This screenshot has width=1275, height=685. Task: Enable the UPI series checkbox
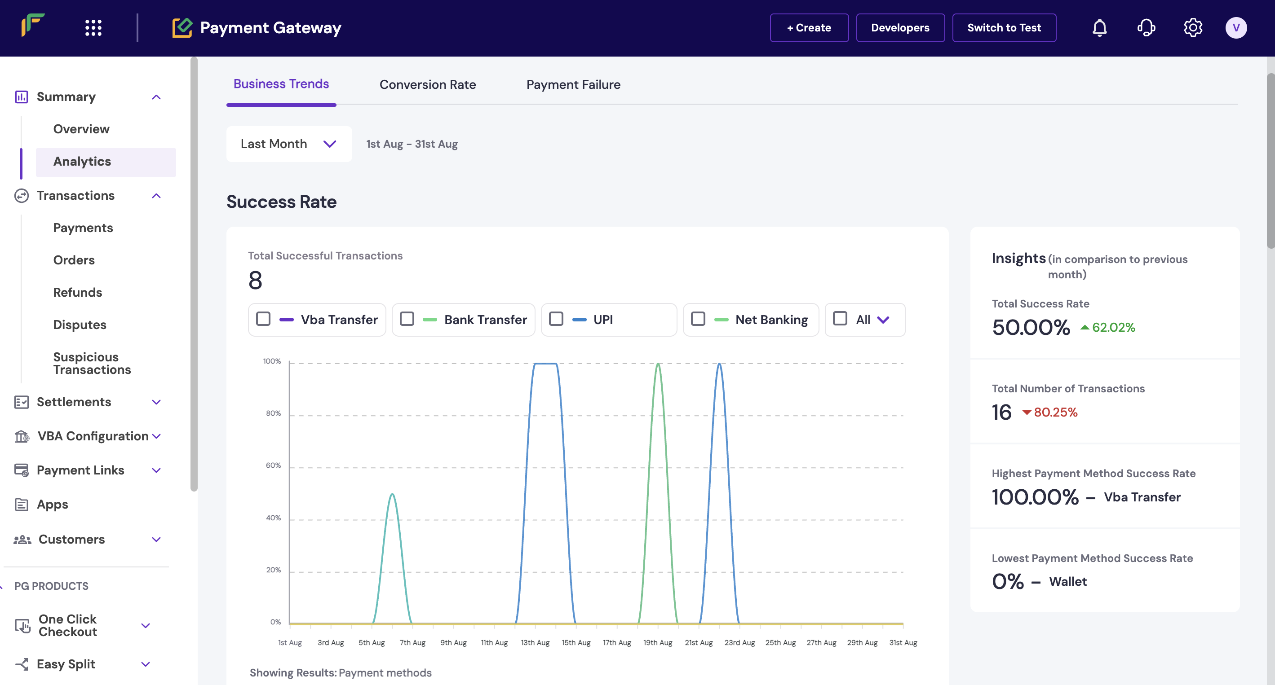coord(556,319)
